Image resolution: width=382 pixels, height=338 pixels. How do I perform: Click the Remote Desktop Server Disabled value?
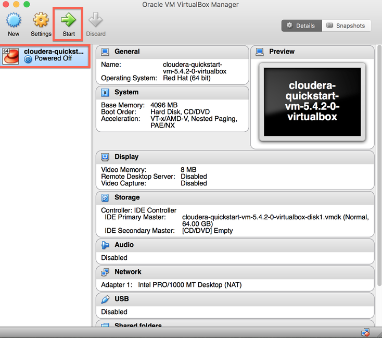coord(194,177)
